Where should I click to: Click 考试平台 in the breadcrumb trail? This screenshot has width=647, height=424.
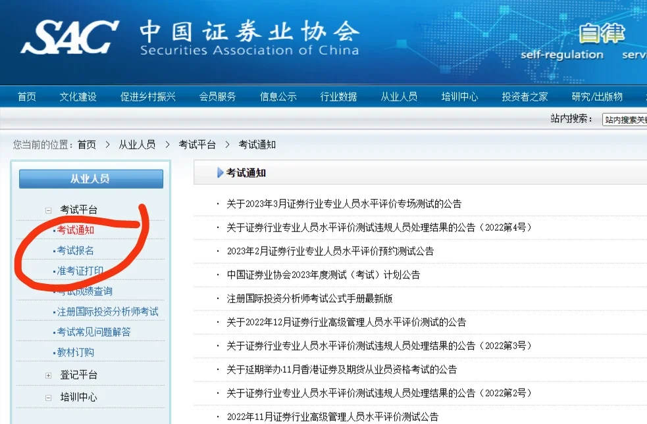[199, 145]
